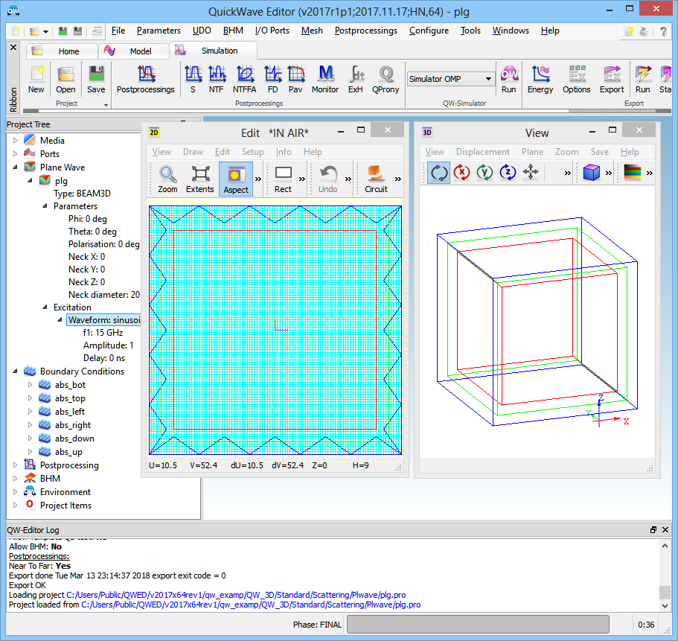Click the QProny icon in ribbon
Screen dimensions: 678x641
coord(386,79)
